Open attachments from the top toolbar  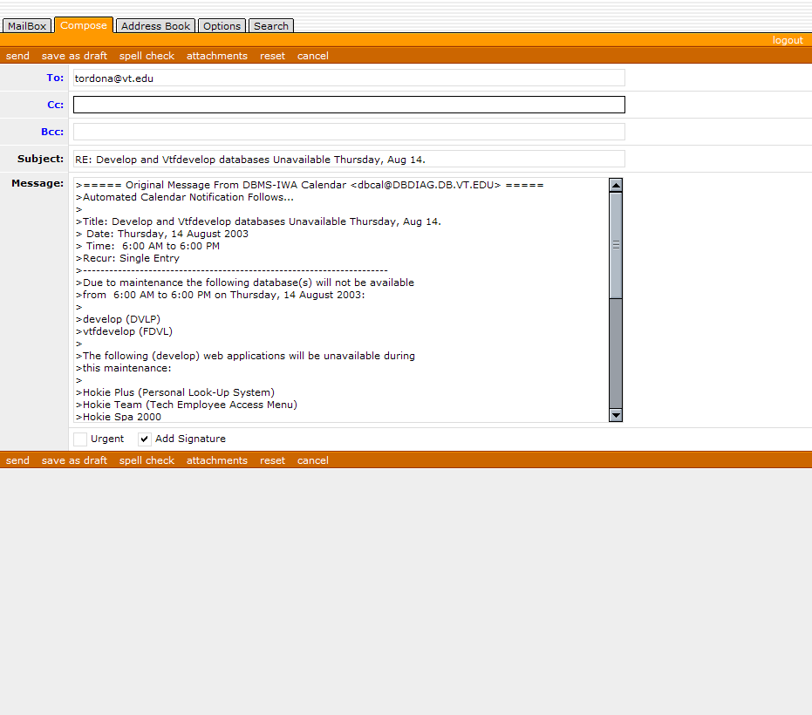(217, 56)
